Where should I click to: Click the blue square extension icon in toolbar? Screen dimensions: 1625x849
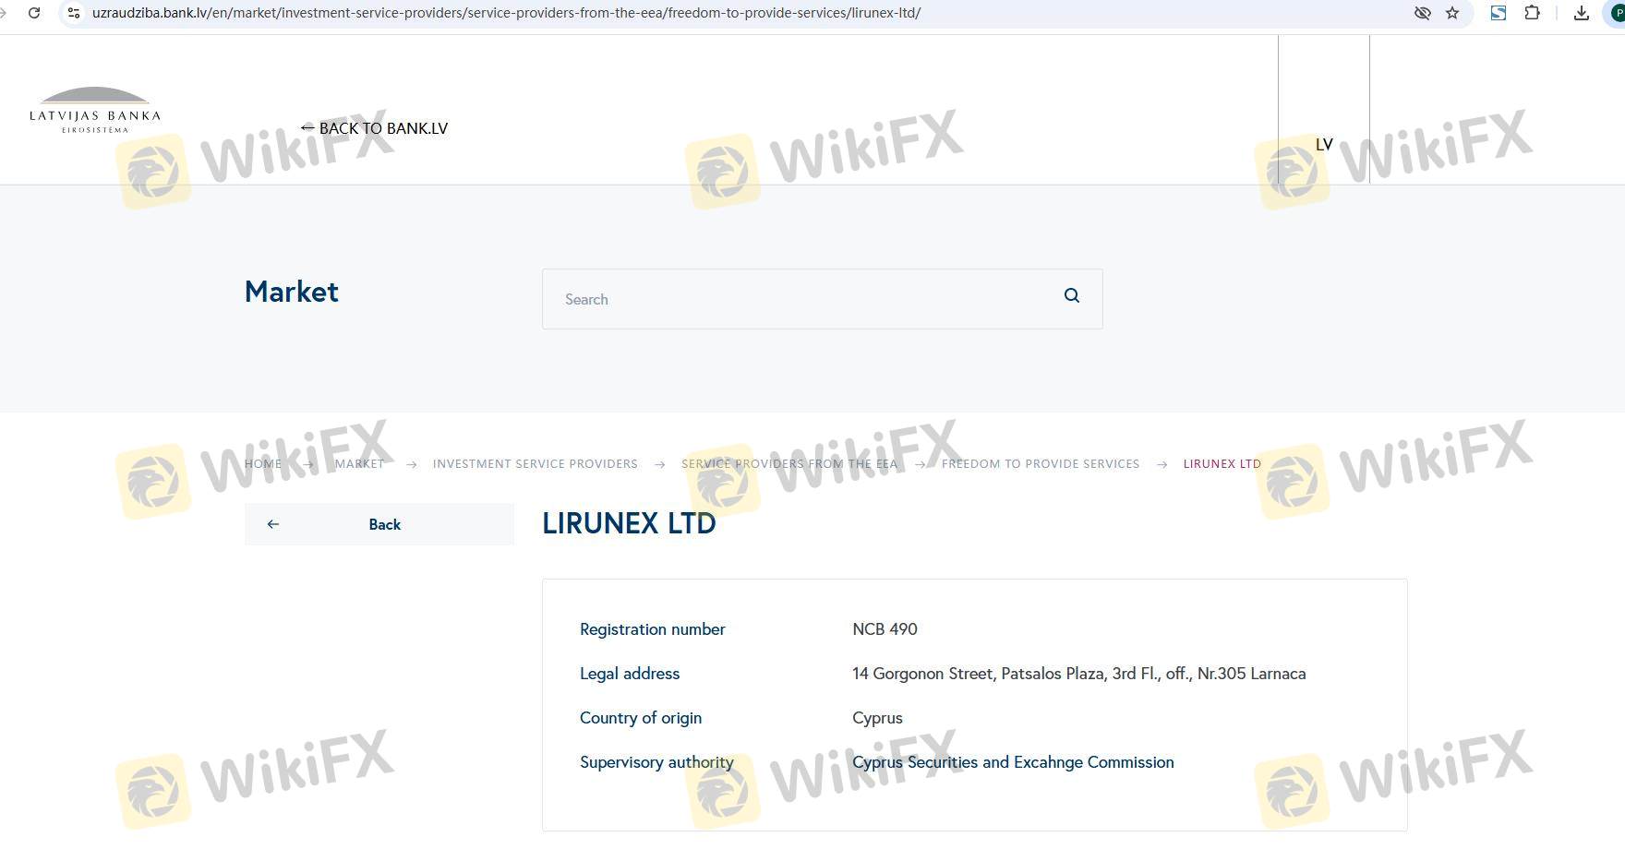tap(1499, 13)
